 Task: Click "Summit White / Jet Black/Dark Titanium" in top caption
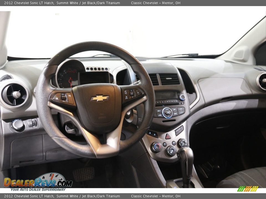pyautogui.click(x=88, y=3)
